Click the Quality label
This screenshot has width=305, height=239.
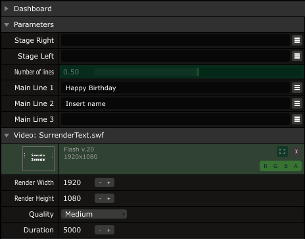click(x=41, y=214)
